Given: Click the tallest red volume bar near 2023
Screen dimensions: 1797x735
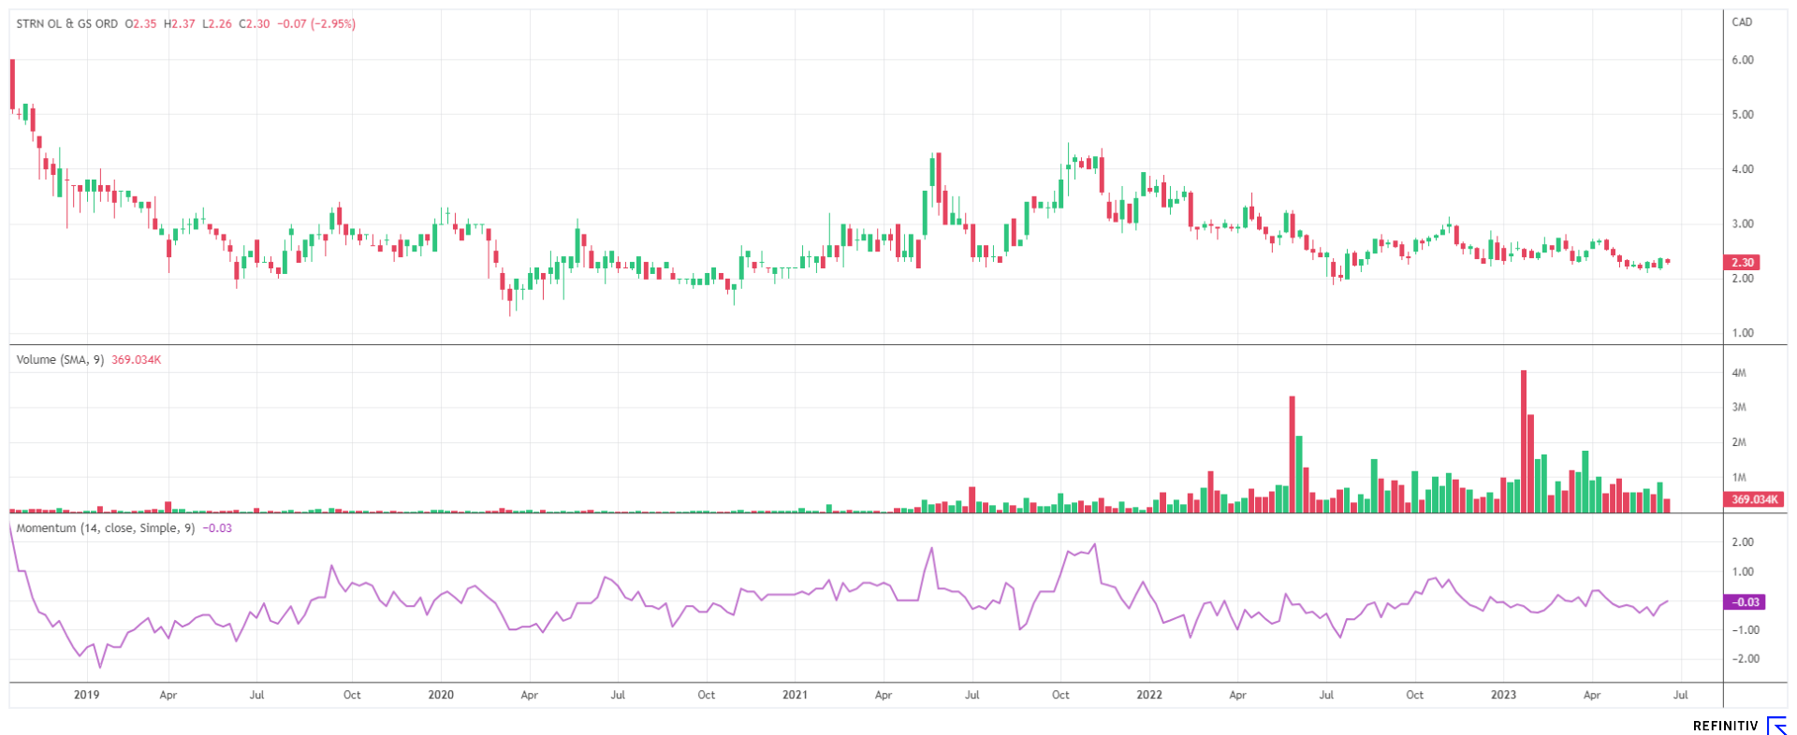Looking at the screenshot, I should tap(1524, 441).
